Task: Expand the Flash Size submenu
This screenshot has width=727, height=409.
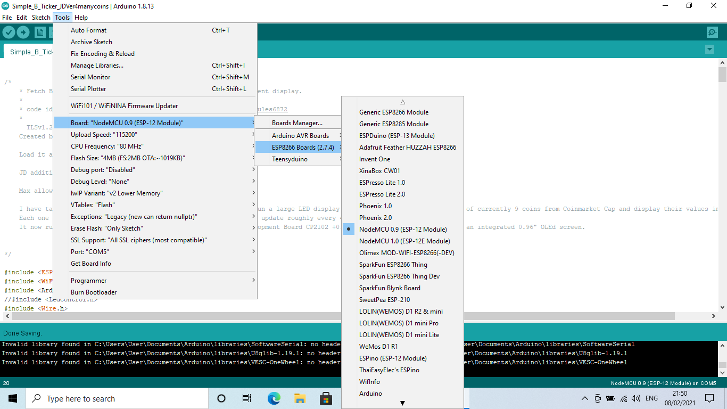Action: 155,158
